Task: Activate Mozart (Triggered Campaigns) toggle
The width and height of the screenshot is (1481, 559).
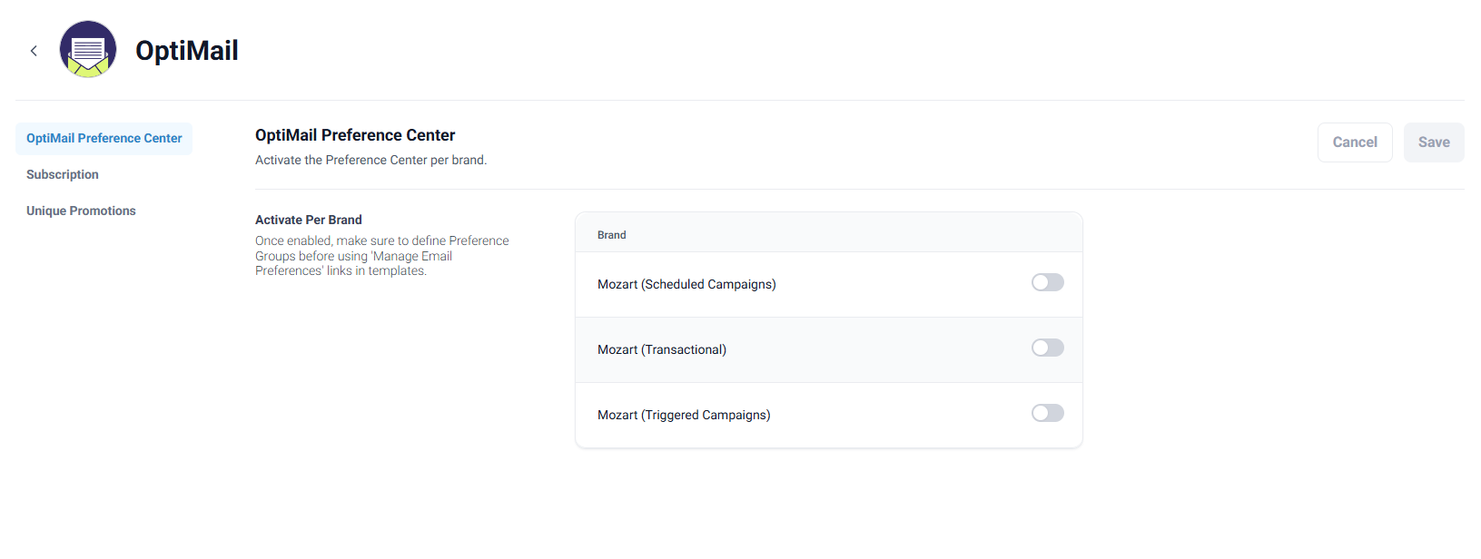Action: coord(1048,413)
